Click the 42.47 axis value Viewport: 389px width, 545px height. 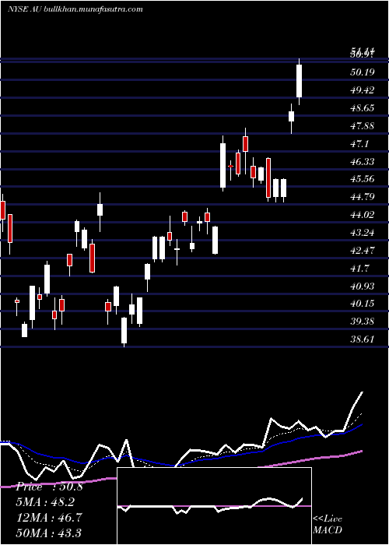point(363,251)
